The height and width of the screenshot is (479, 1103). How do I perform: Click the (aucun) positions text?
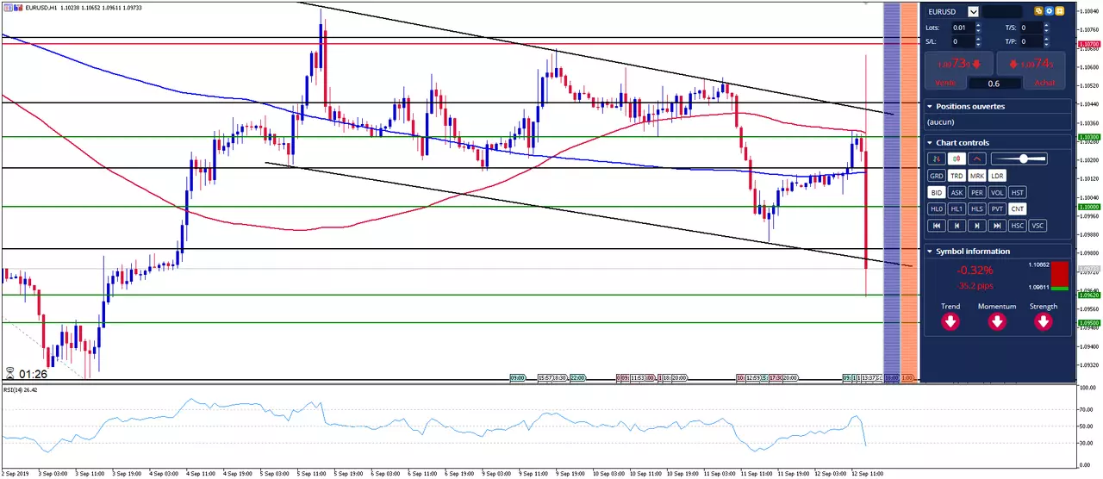pos(941,123)
